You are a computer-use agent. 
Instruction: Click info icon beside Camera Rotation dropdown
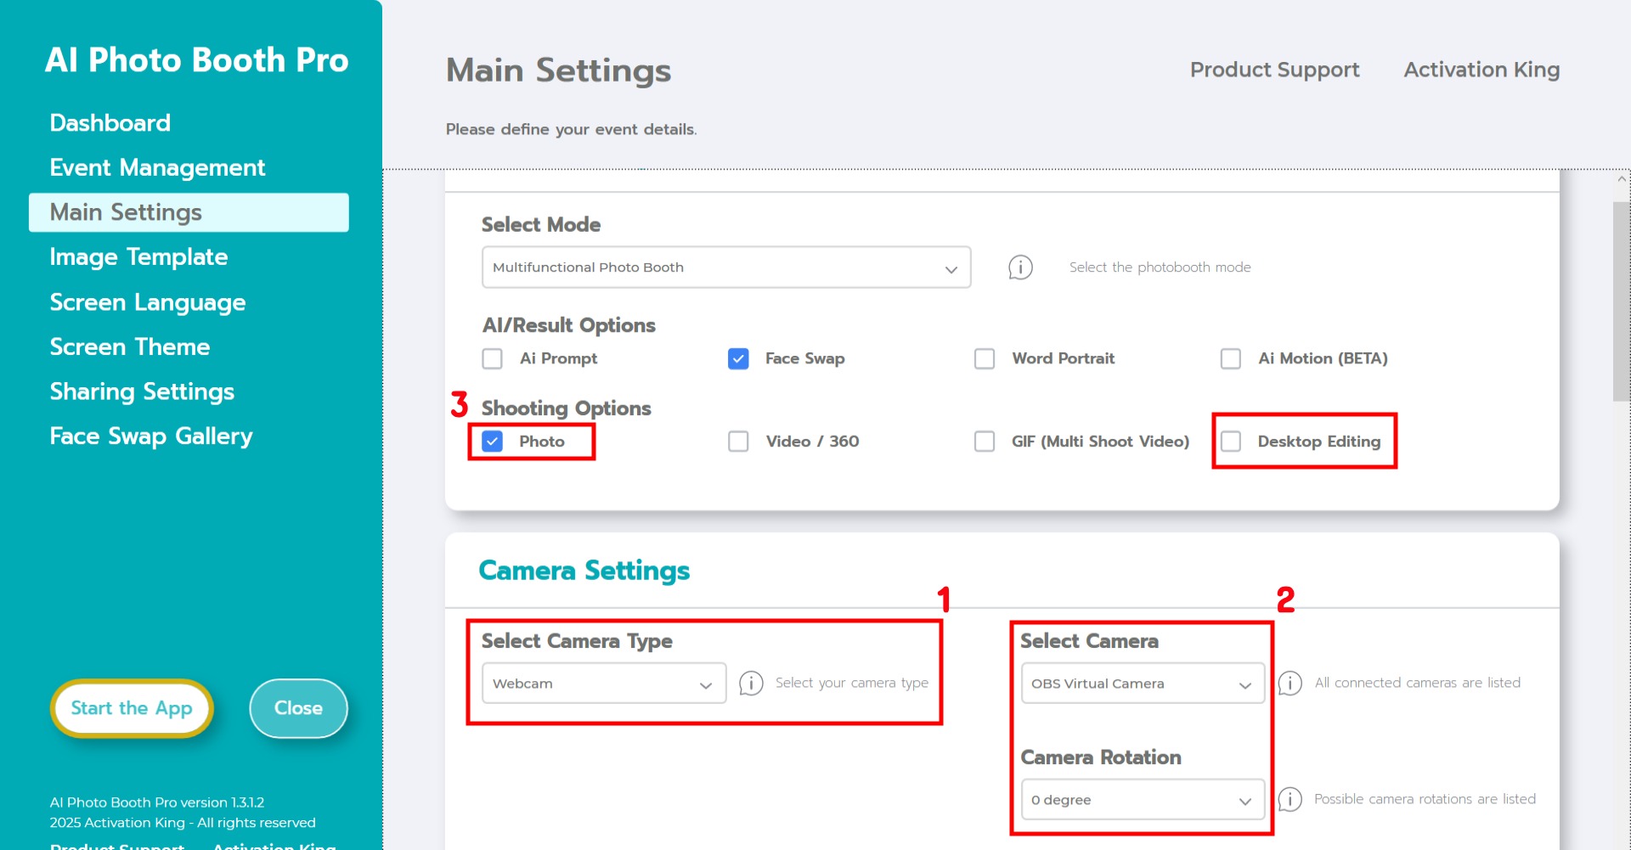pyautogui.click(x=1290, y=799)
